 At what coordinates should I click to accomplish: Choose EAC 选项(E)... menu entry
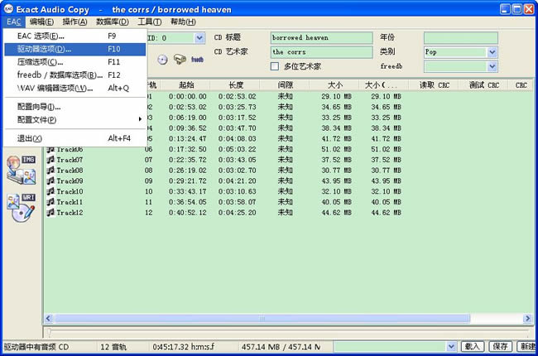(74, 36)
